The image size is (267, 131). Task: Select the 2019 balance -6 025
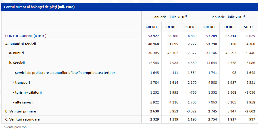(250, 36)
